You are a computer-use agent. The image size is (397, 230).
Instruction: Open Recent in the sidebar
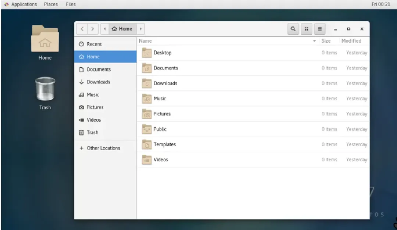click(105, 44)
